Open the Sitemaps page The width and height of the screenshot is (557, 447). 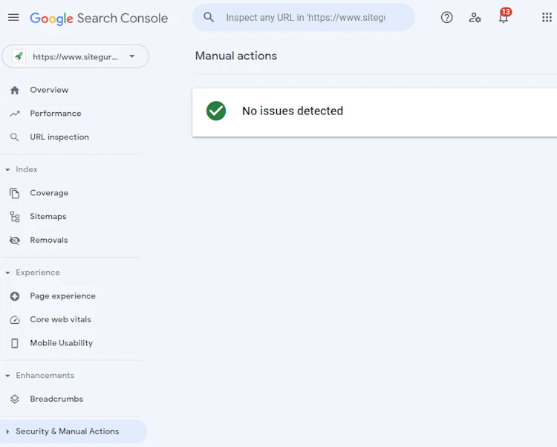(x=48, y=216)
